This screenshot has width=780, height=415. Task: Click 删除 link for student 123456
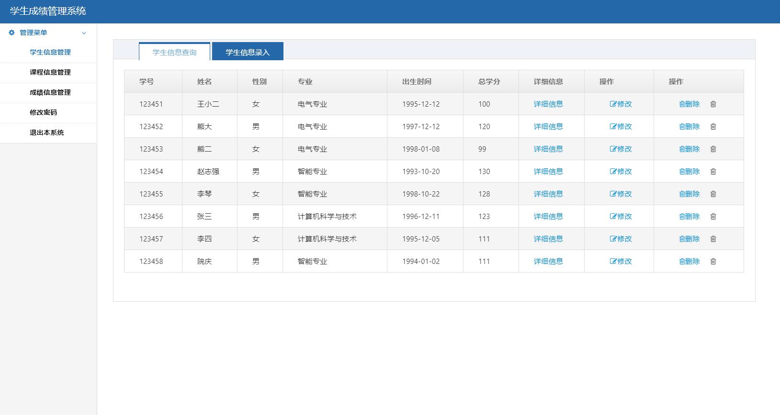[690, 216]
